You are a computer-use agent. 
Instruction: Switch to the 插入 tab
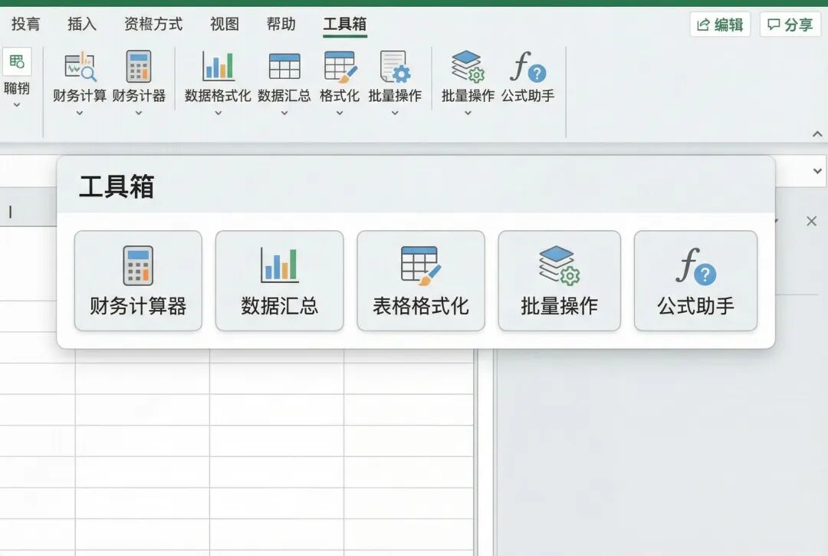click(x=82, y=24)
